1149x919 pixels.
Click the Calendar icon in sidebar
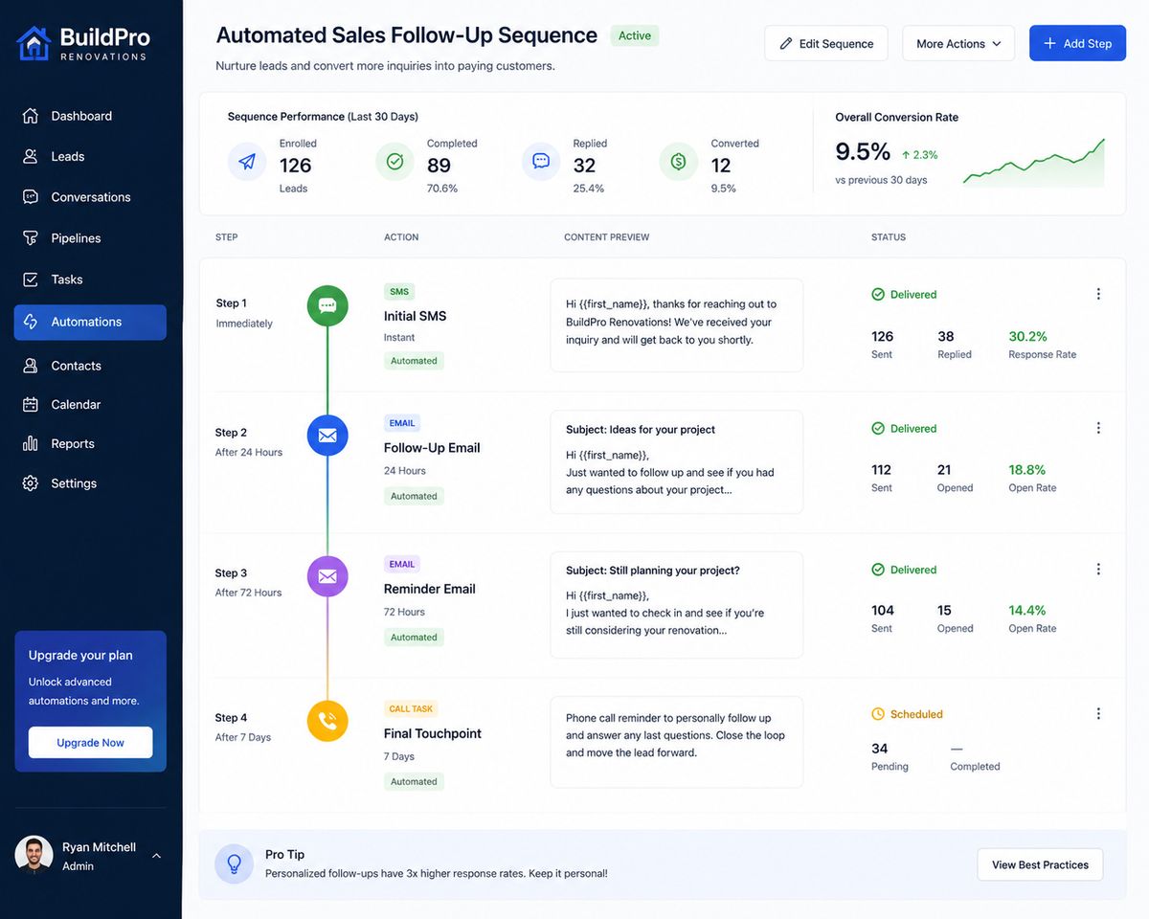pyautogui.click(x=31, y=405)
